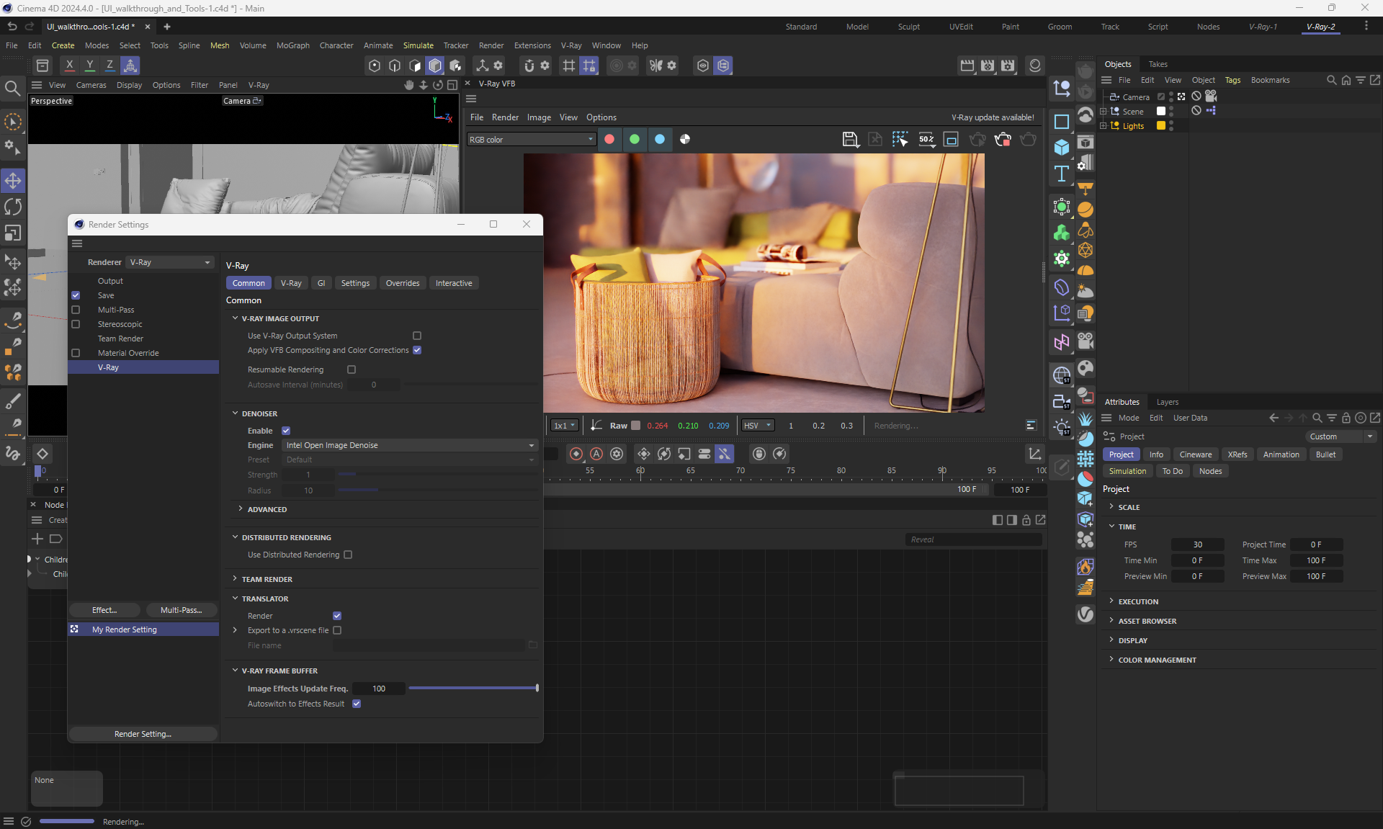Click the Effect... button
The width and height of the screenshot is (1383, 829).
[x=104, y=610]
